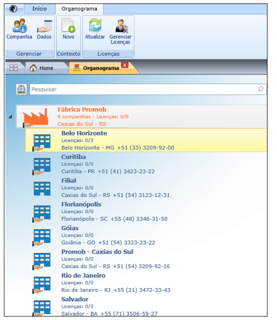Image resolution: width=277 pixels, height=320 pixels.
Task: Click 'Licenças: 0/0' under Rio de Janeiro
Action: (x=77, y=282)
